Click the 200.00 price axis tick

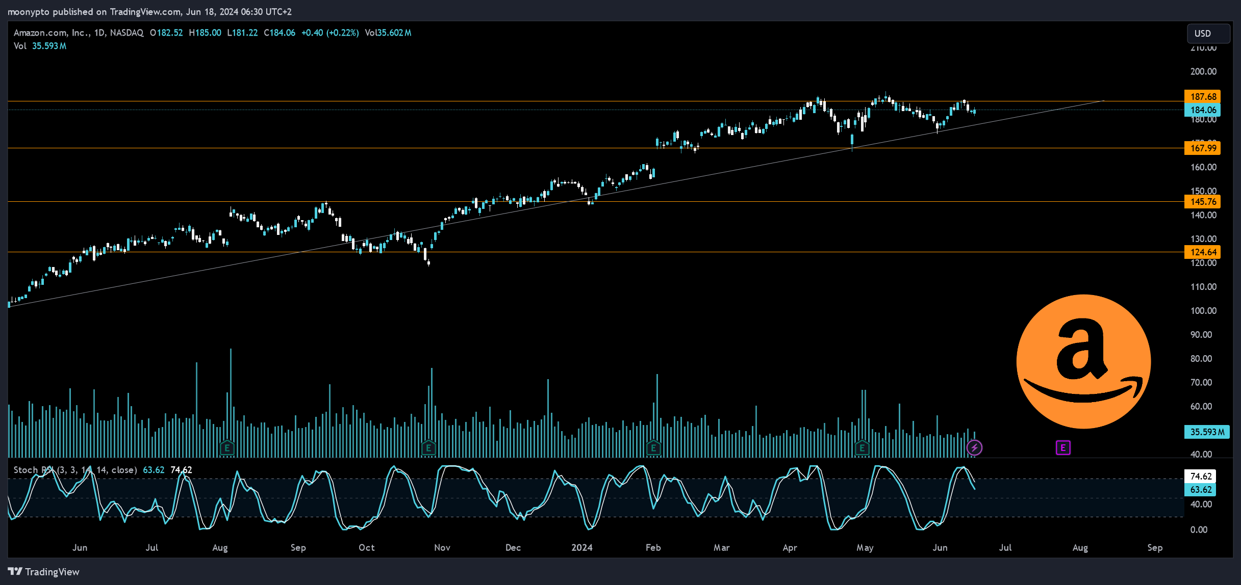pos(1203,71)
